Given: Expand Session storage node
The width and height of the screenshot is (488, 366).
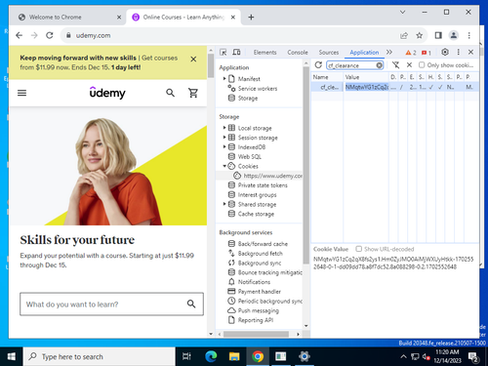Looking at the screenshot, I should (224, 138).
